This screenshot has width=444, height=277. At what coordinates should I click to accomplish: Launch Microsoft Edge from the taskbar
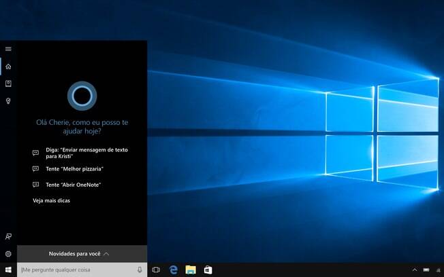pyautogui.click(x=173, y=270)
